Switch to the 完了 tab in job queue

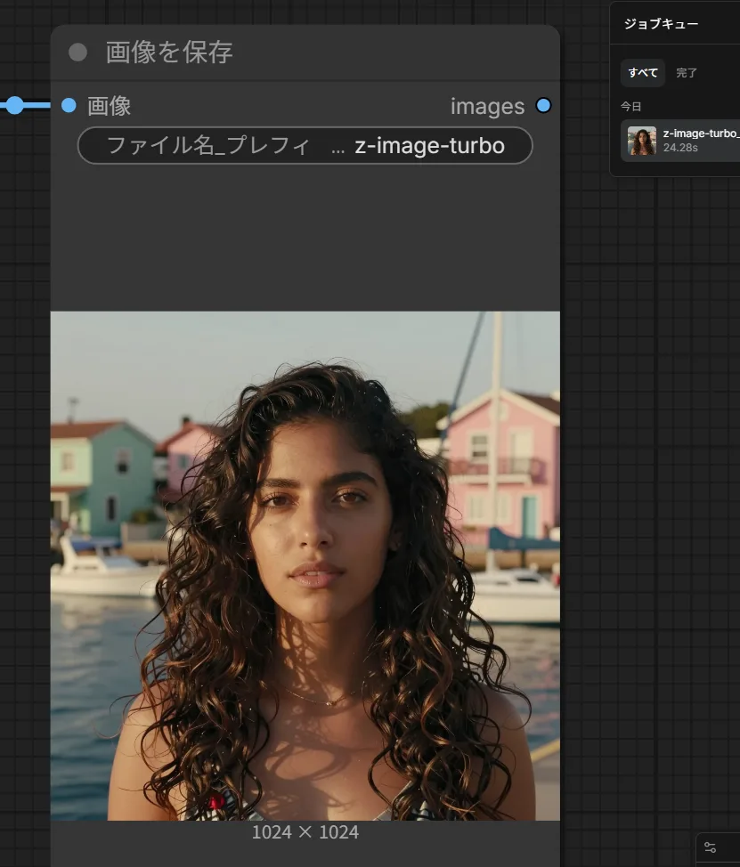click(687, 73)
